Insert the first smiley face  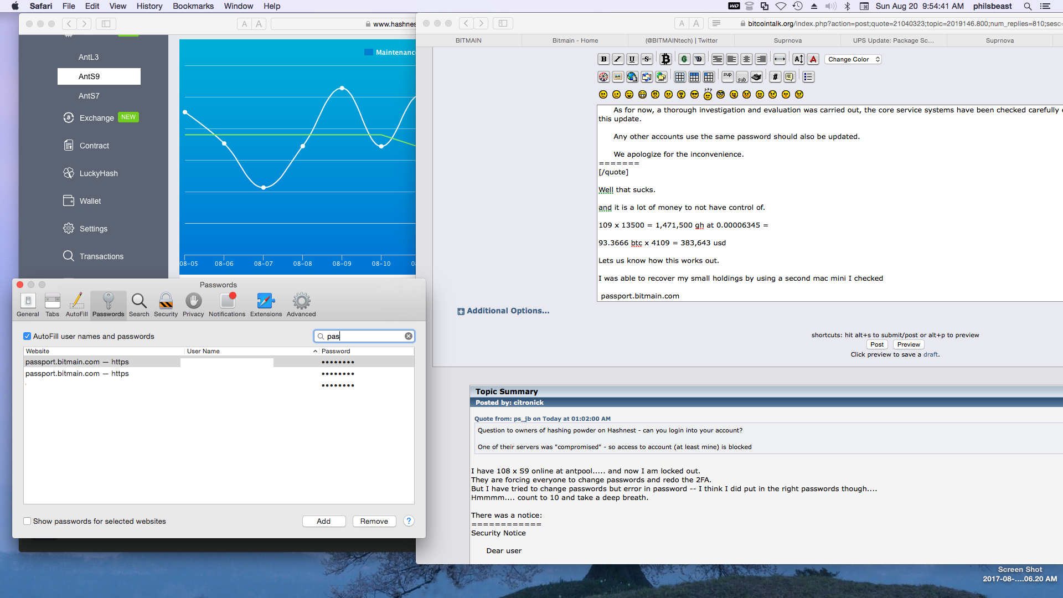pos(603,95)
